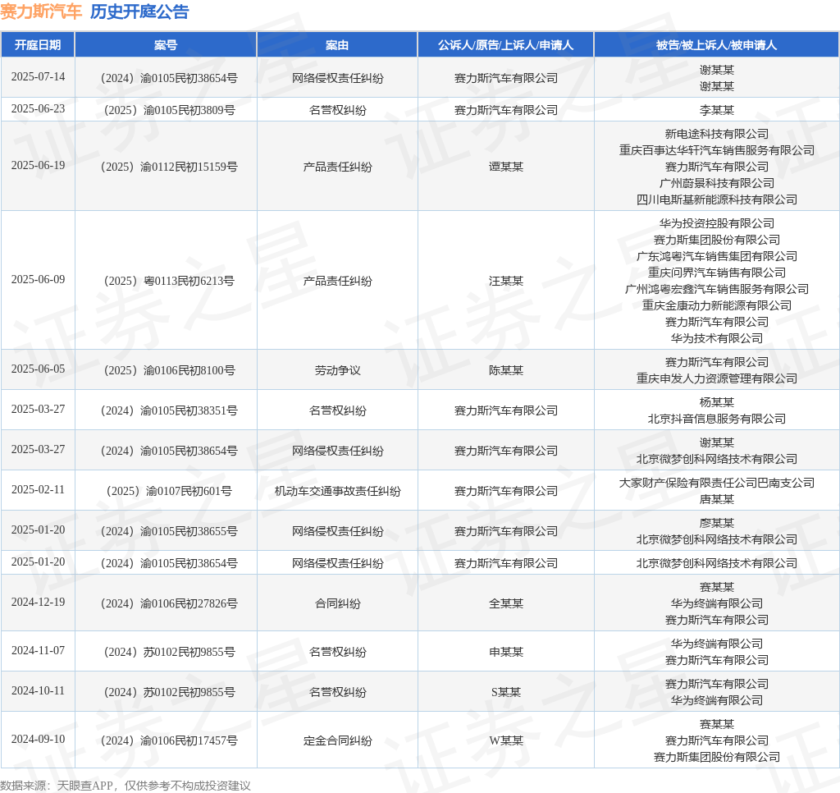The height and width of the screenshot is (793, 840).
Task: Select plaintiff 谭某某
Action: click(505, 167)
